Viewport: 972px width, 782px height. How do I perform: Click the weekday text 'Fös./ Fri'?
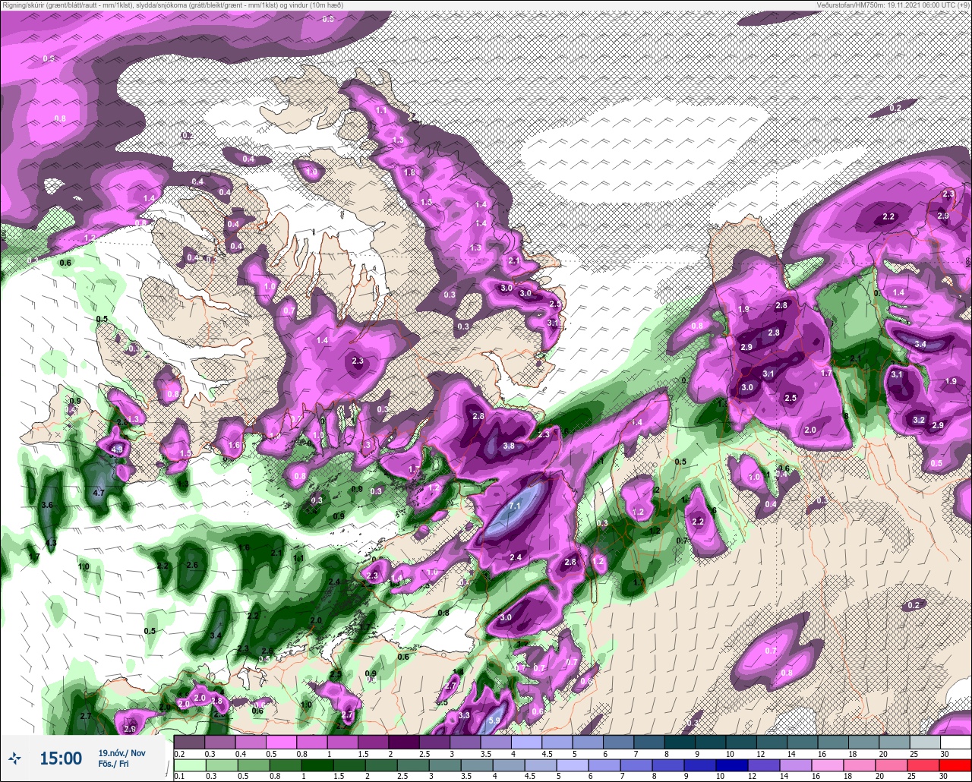113,764
